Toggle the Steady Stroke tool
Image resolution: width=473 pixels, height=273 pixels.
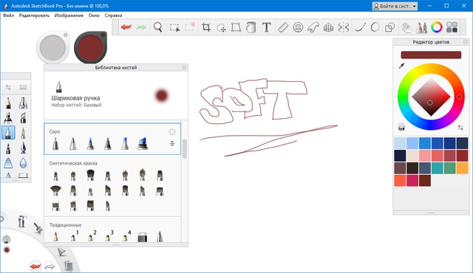click(360, 27)
